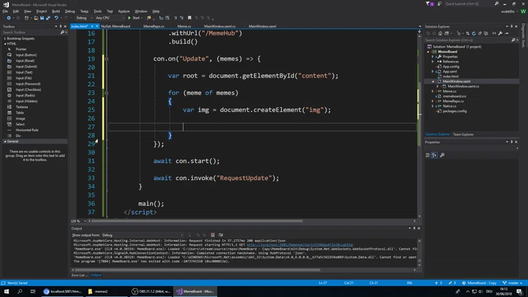Pin the Toolbox panel with auto-hide icon

(x=60, y=26)
